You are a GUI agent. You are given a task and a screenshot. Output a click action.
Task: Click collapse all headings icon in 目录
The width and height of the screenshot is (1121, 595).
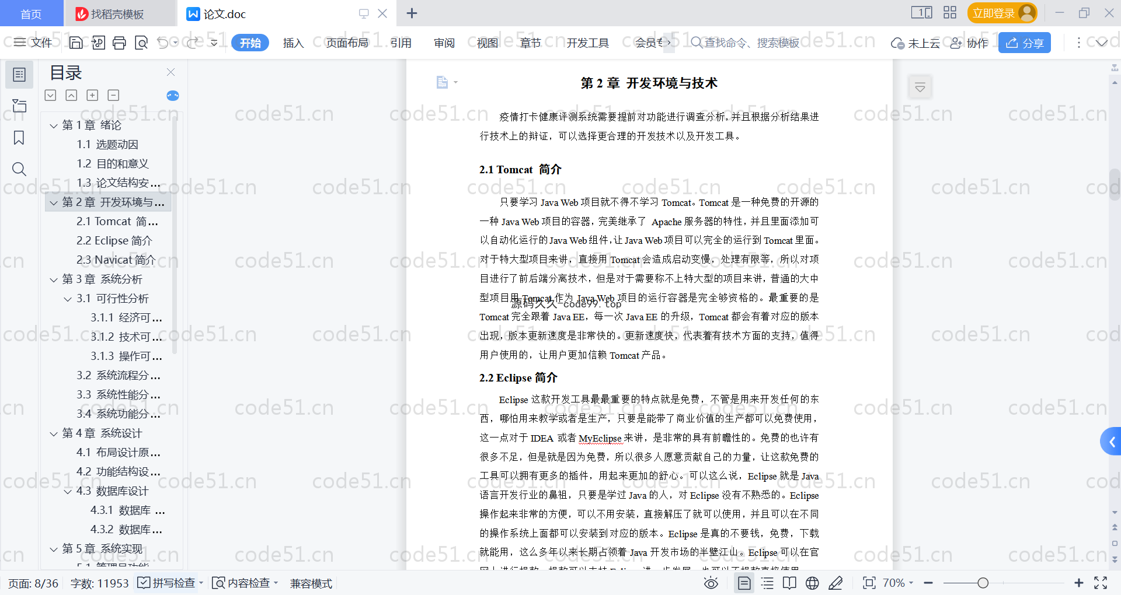[71, 95]
